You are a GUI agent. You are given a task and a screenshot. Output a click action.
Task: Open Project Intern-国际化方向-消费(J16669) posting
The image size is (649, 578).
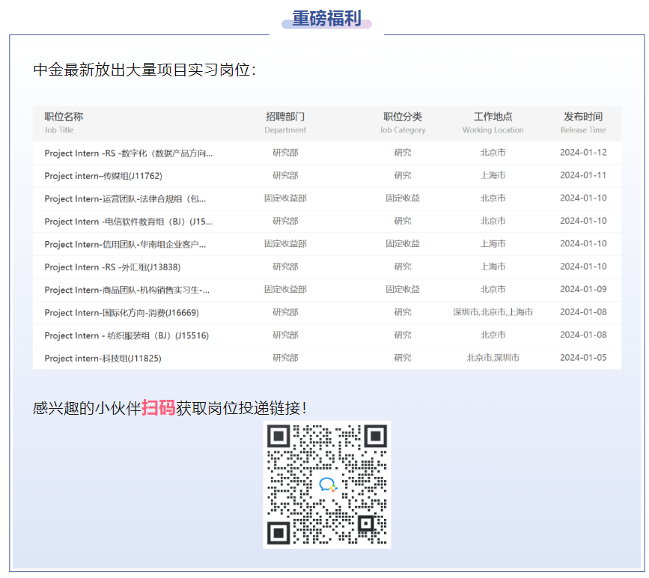point(122,313)
